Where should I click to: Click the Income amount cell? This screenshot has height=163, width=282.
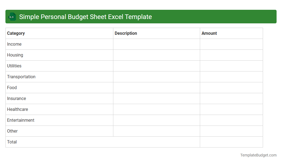tap(231, 44)
